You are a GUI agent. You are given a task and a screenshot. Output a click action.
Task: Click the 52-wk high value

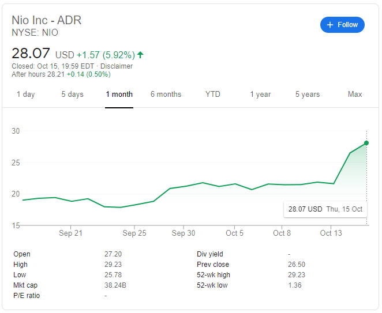297,275
